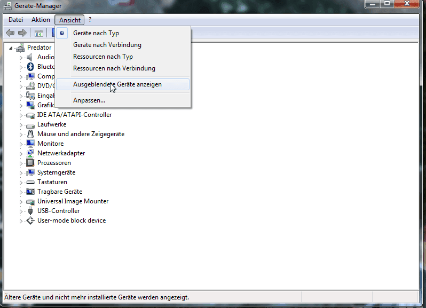The width and height of the screenshot is (426, 308).
Task: Choose Geräte nach Verbindung view
Action: click(x=123, y=45)
